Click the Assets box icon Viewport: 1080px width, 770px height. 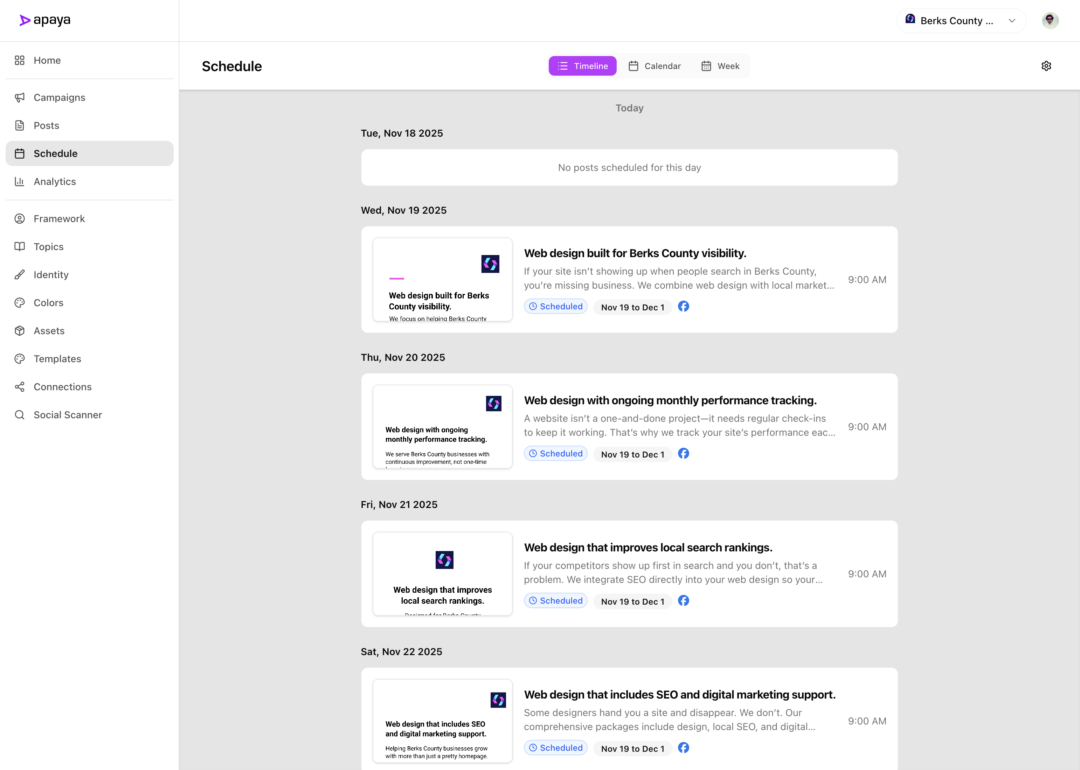pos(19,330)
